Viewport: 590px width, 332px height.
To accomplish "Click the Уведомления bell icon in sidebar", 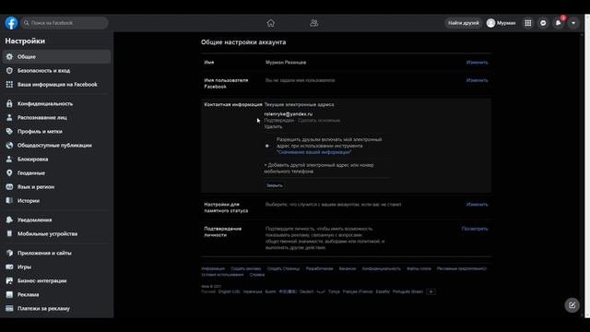I will [x=9, y=219].
